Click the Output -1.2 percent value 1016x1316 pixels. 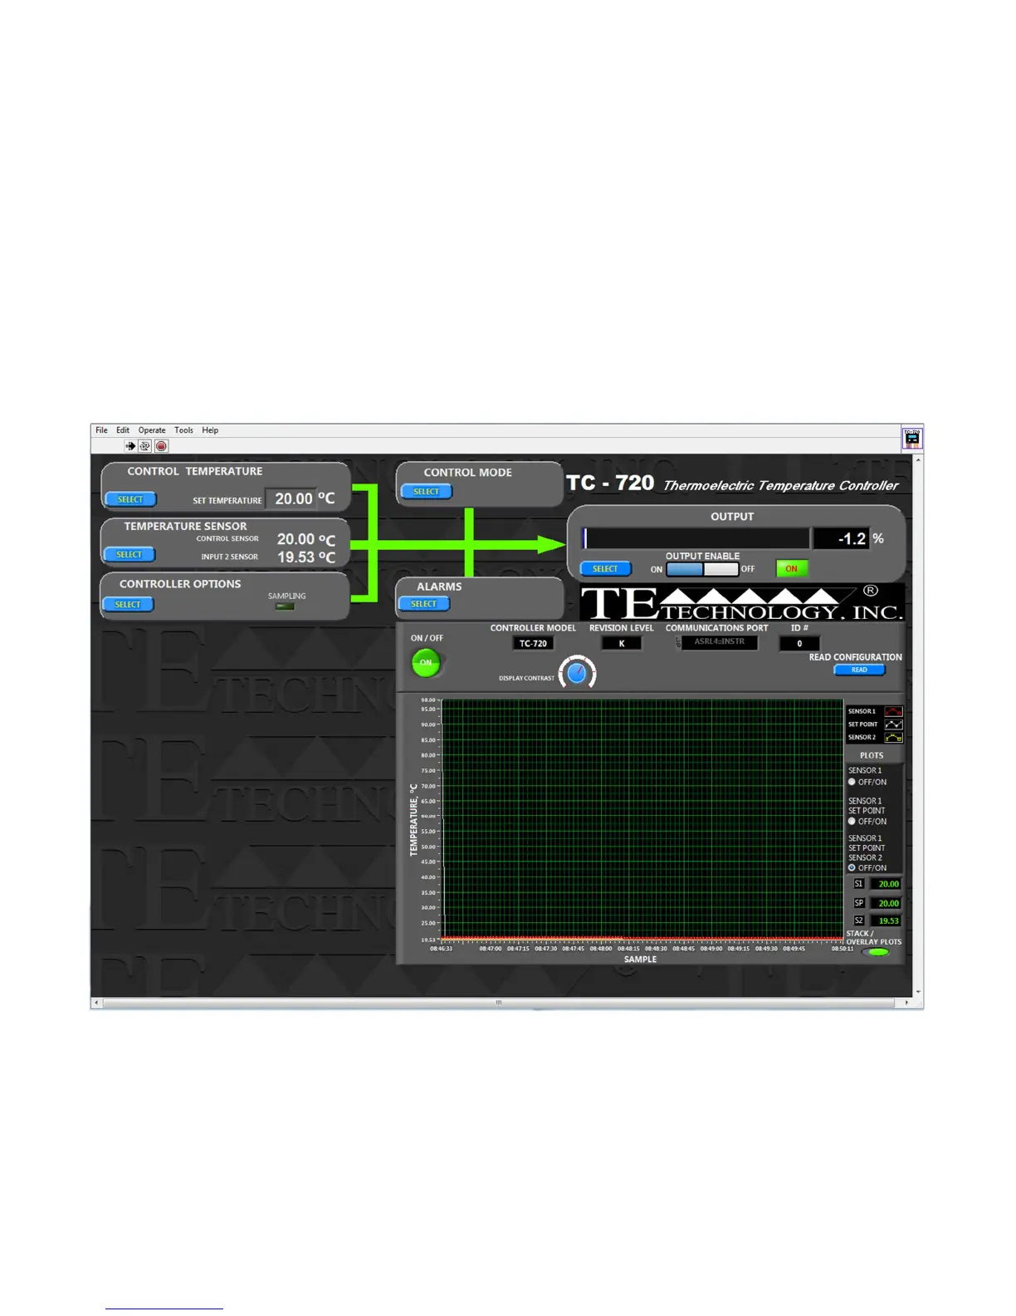point(841,538)
